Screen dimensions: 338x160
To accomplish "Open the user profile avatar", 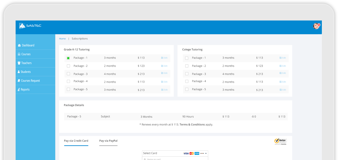I will (x=316, y=26).
